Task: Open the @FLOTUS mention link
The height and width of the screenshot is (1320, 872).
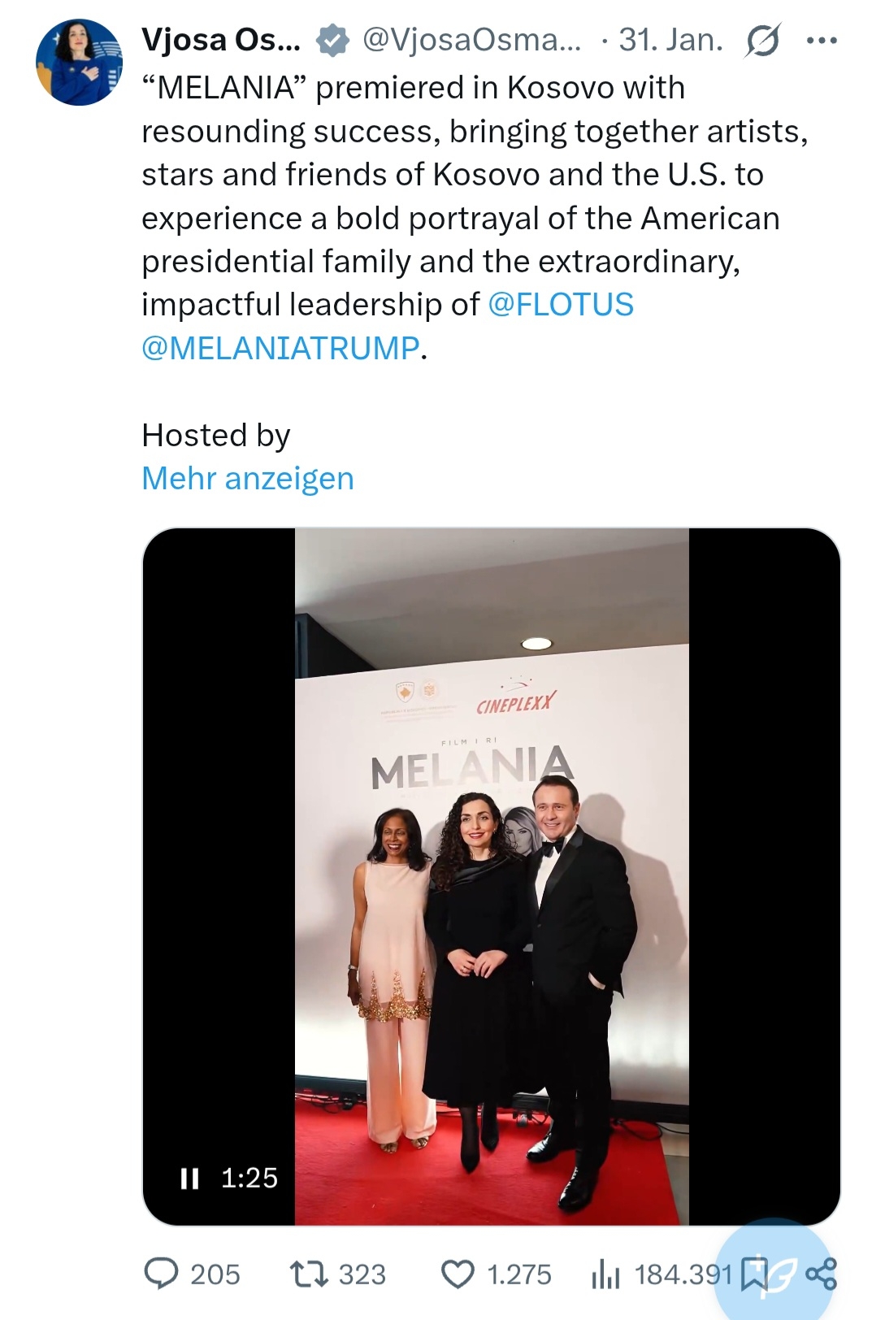Action: 560,305
